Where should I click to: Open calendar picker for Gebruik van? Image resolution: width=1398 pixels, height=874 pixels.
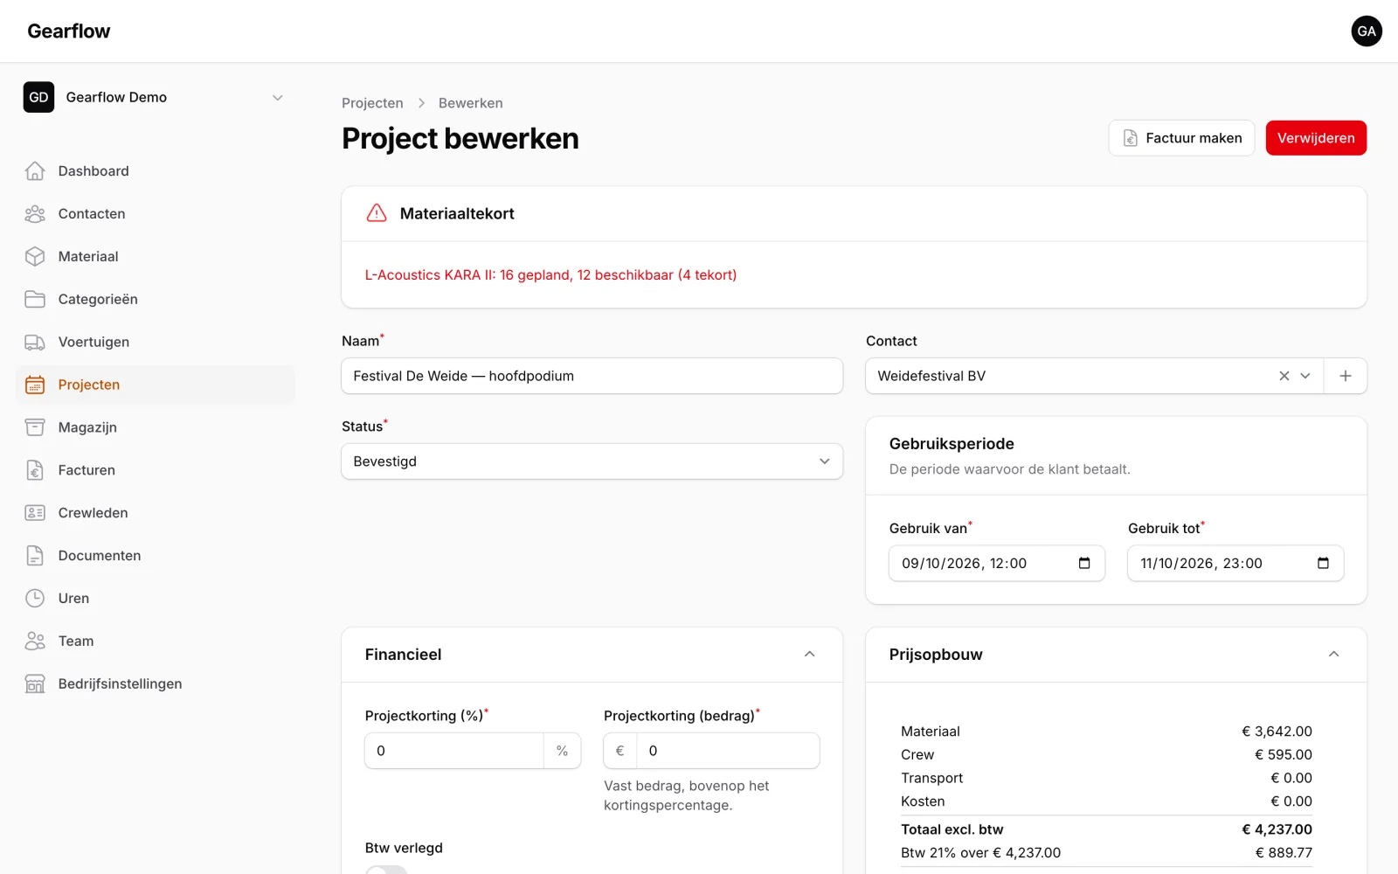click(1084, 564)
